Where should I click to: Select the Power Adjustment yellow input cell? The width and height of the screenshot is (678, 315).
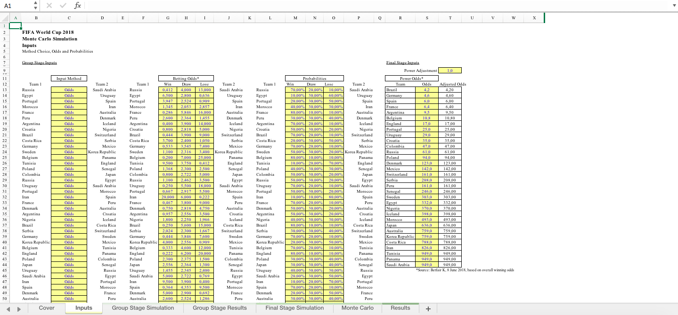click(x=450, y=71)
